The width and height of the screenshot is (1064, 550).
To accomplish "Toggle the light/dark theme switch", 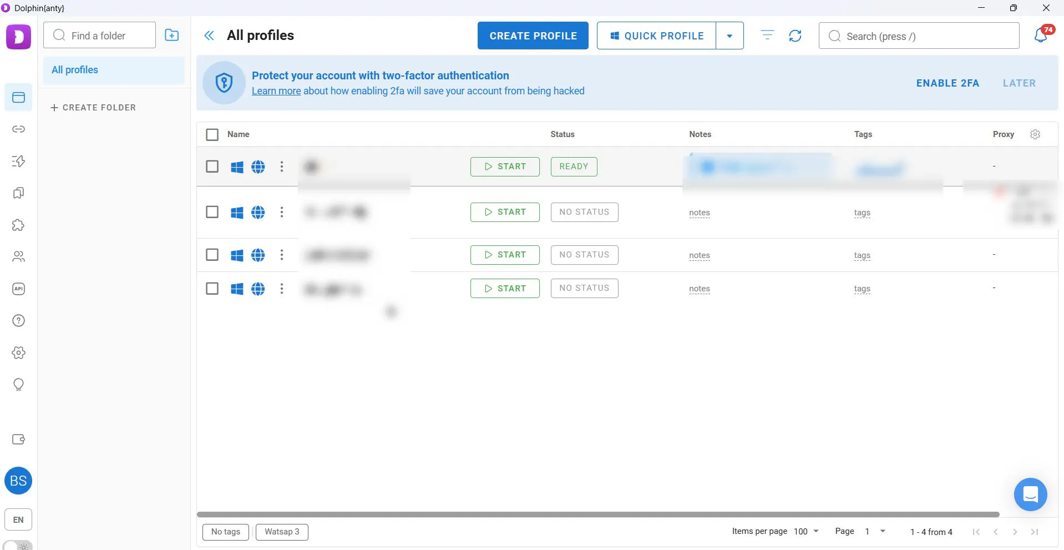I will (x=18, y=545).
